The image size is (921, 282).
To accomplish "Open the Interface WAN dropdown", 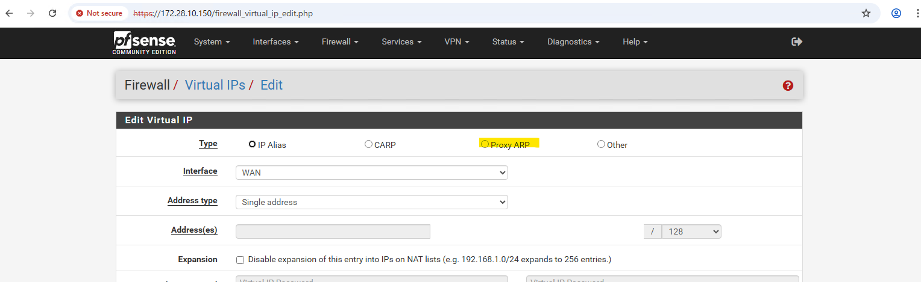I will (x=372, y=173).
